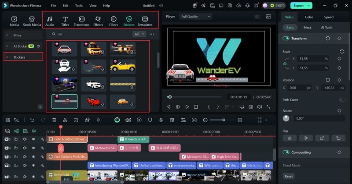
Task: Click the player progress slider handle
Action: click(x=170, y=97)
